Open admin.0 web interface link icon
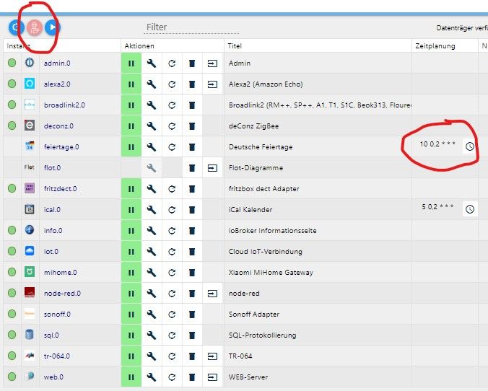Viewport: 488px width, 391px height. (212, 63)
